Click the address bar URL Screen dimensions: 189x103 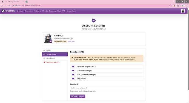pyautogui.click(x=31, y=6)
